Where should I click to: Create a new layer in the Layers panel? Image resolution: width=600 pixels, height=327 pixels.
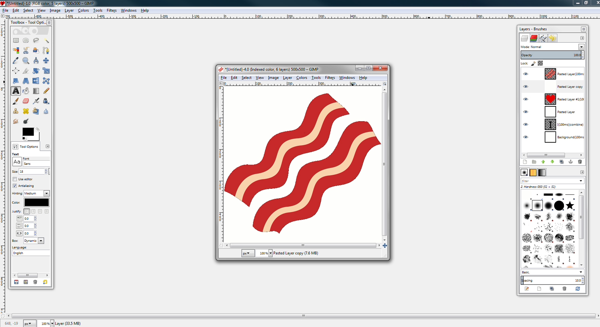[525, 162]
